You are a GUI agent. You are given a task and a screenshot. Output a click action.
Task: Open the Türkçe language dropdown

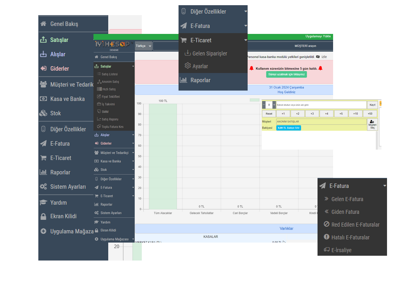click(144, 46)
